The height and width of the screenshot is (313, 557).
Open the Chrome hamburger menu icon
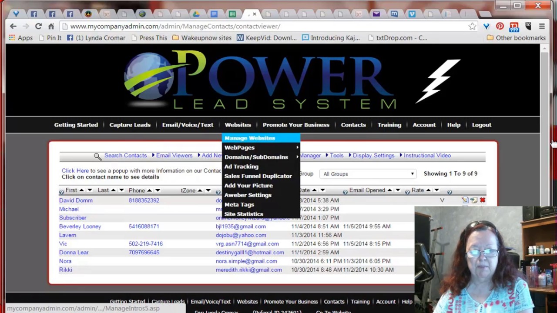point(542,27)
